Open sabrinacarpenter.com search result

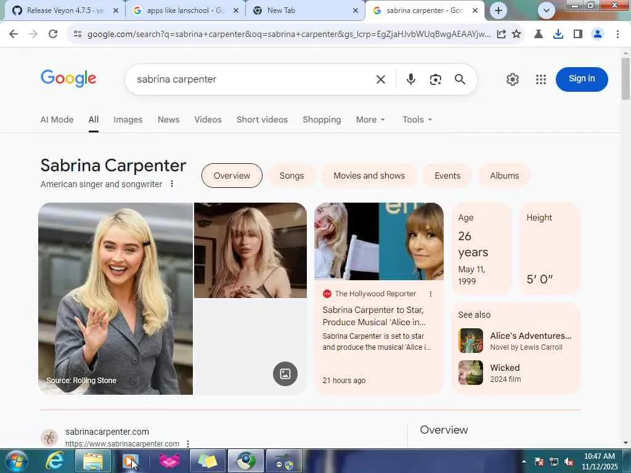tap(107, 432)
